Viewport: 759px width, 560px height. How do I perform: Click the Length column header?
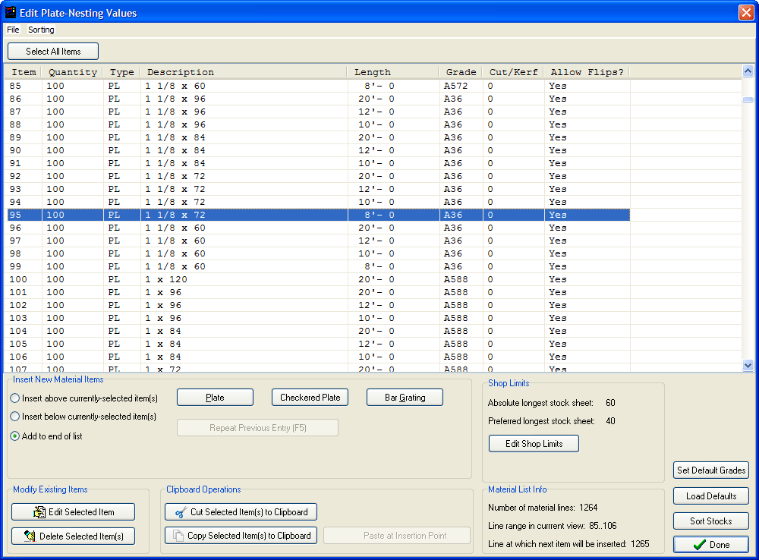pos(393,72)
